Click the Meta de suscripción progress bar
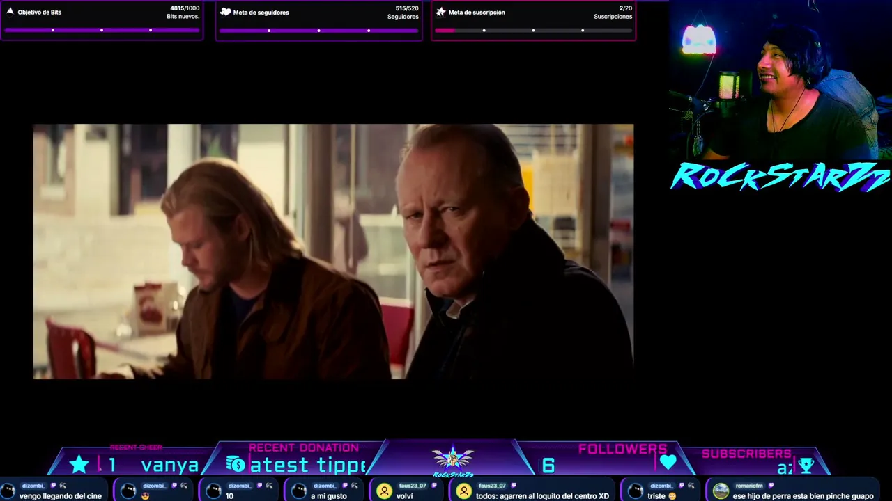This screenshot has height=501, width=892. pyautogui.click(x=533, y=30)
